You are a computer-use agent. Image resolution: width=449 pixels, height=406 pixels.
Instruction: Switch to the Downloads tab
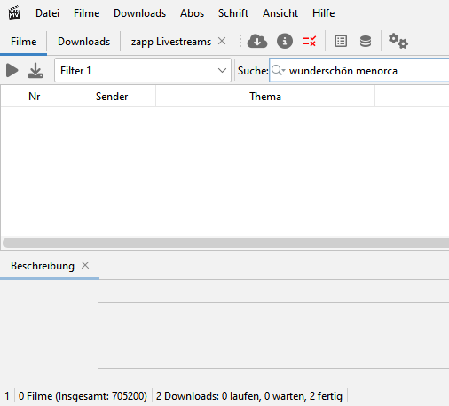tap(83, 42)
